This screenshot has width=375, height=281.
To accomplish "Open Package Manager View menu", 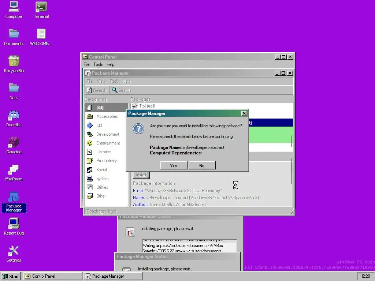I will [x=101, y=81].
